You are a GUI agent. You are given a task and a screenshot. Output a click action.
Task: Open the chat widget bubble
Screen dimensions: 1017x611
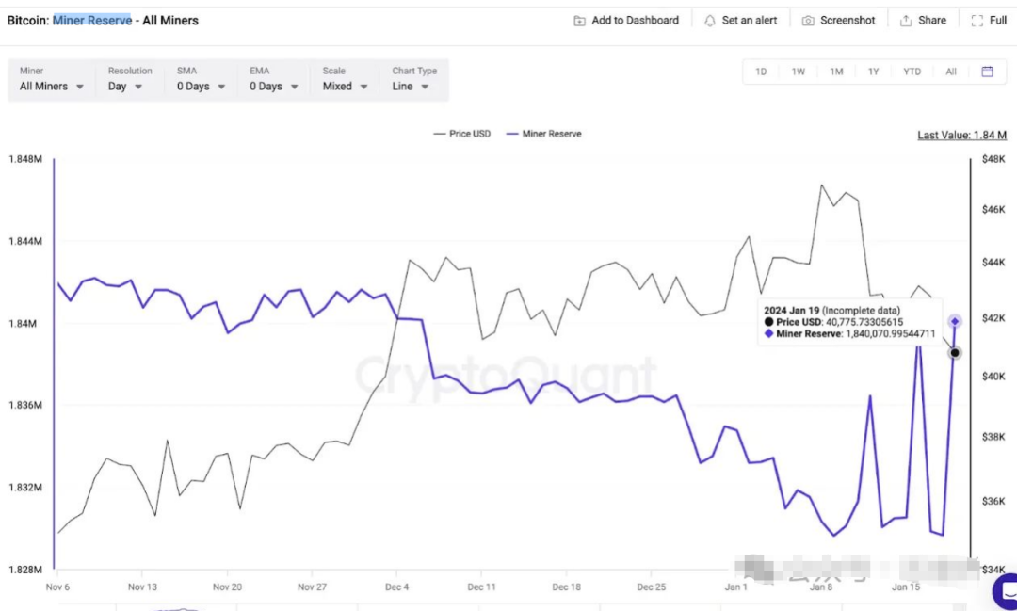click(1006, 591)
